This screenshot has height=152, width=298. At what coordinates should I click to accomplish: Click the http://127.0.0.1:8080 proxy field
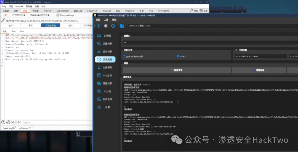[260, 56]
